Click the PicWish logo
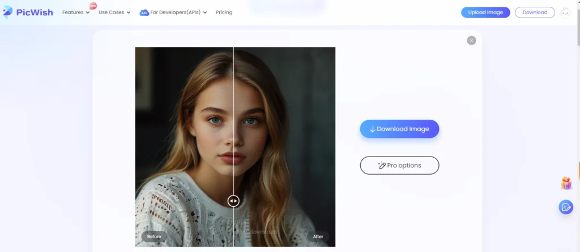580x252 pixels. [28, 12]
